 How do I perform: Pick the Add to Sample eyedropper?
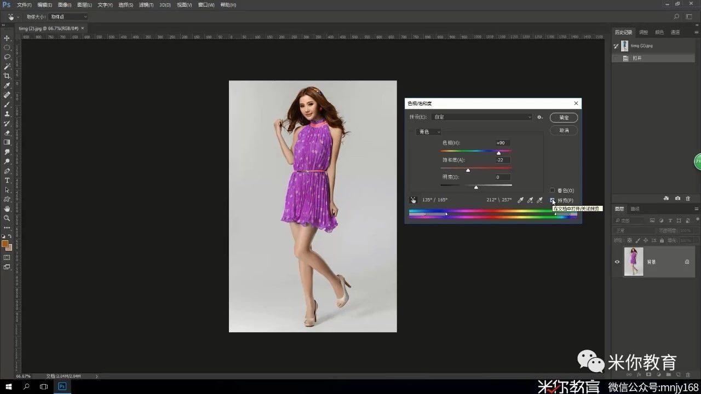pyautogui.click(x=530, y=200)
